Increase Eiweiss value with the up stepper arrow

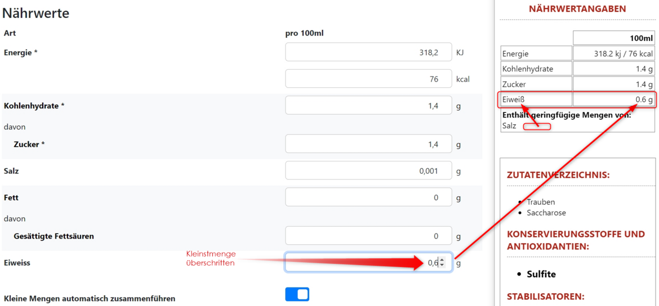click(x=442, y=260)
